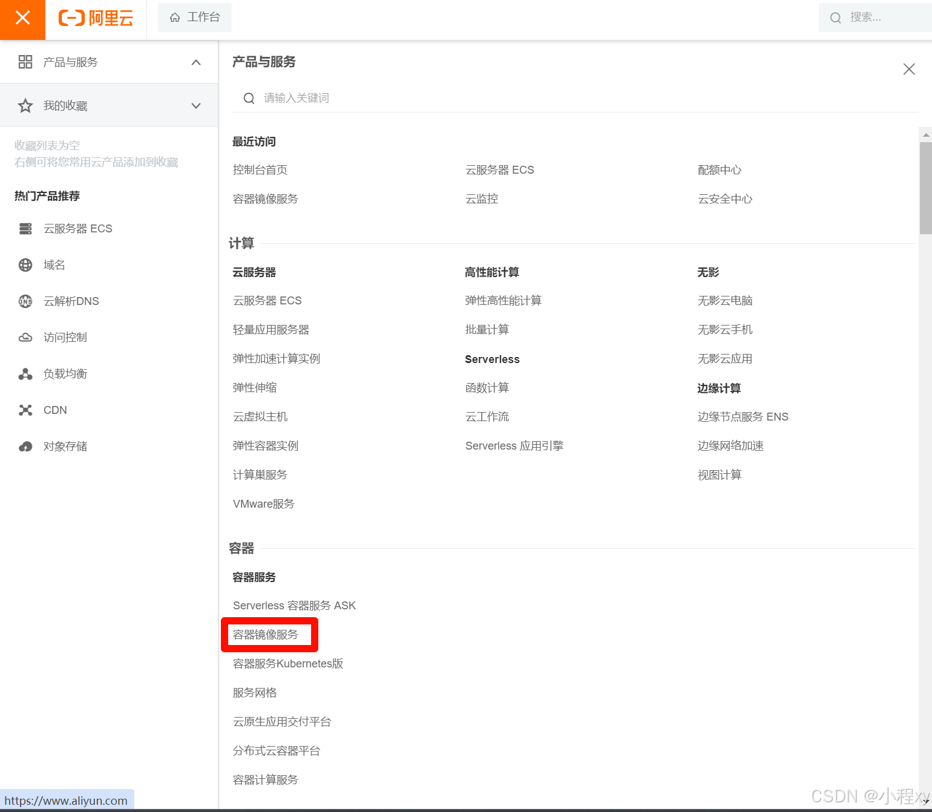The width and height of the screenshot is (932, 812).
Task: Click the globe icon beside 域名
Action: click(x=25, y=265)
